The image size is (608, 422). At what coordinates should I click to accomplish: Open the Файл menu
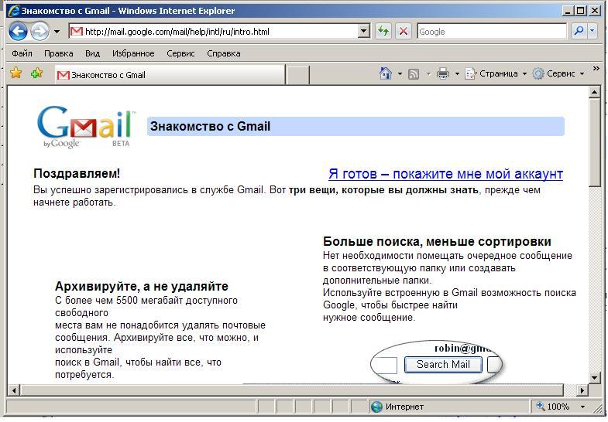(x=22, y=53)
